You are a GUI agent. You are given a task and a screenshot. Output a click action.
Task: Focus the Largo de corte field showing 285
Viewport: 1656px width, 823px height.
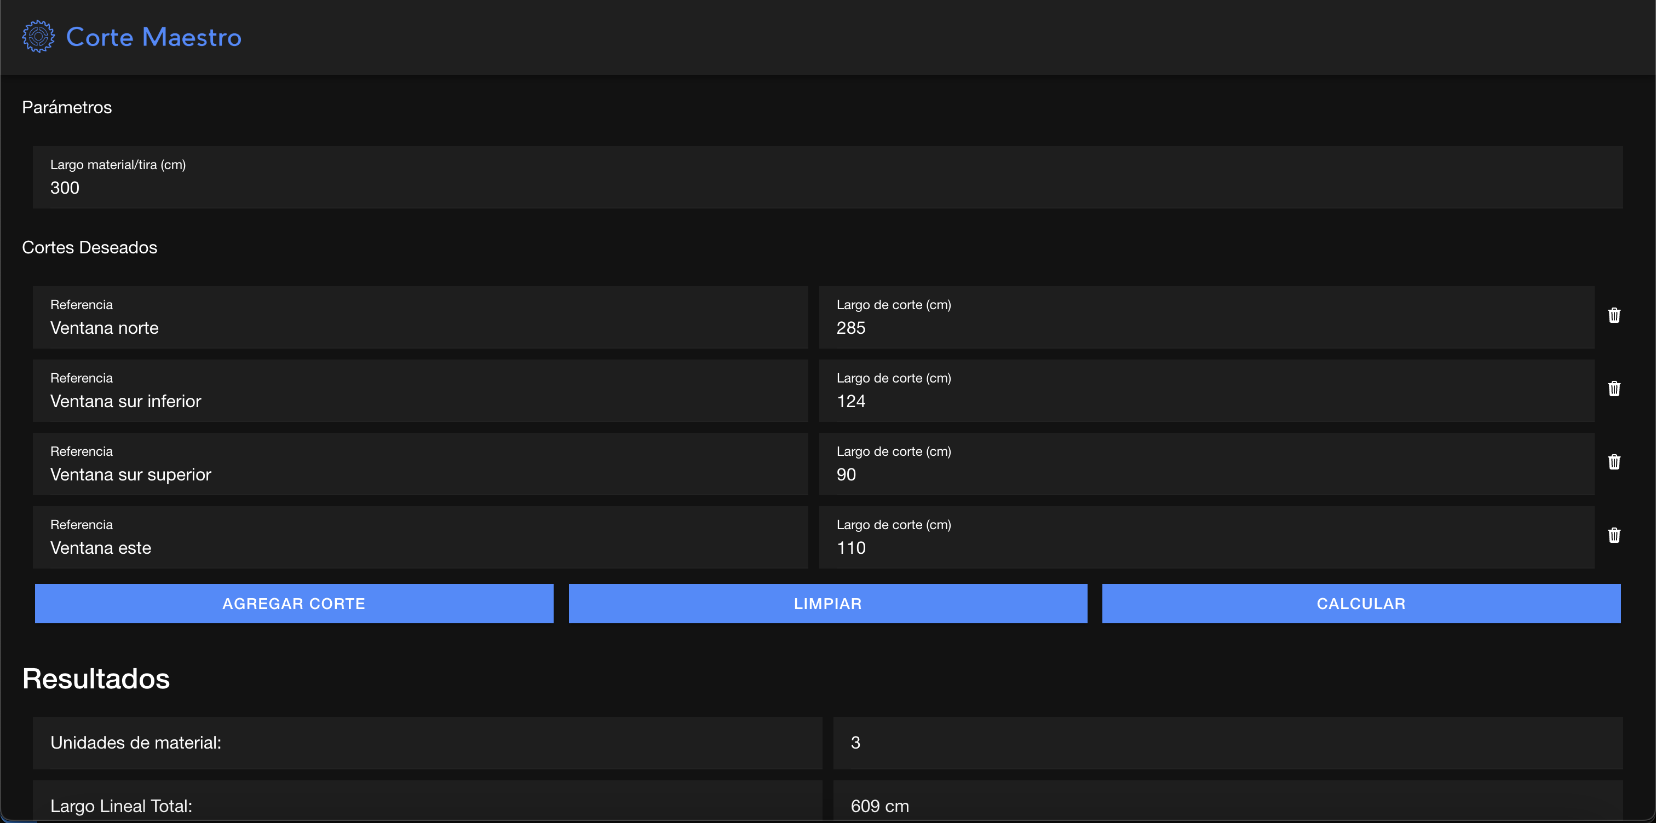(1206, 317)
